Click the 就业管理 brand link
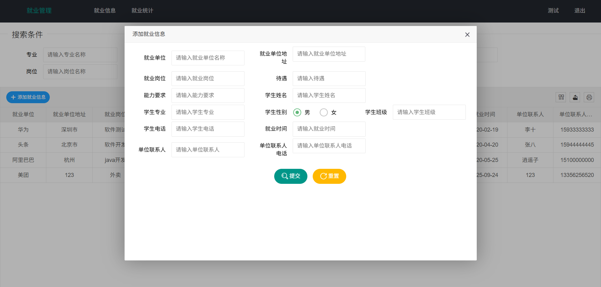Image resolution: width=601 pixels, height=287 pixels. tap(39, 10)
